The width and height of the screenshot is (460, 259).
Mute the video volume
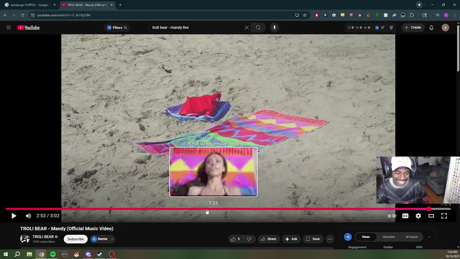(x=28, y=216)
